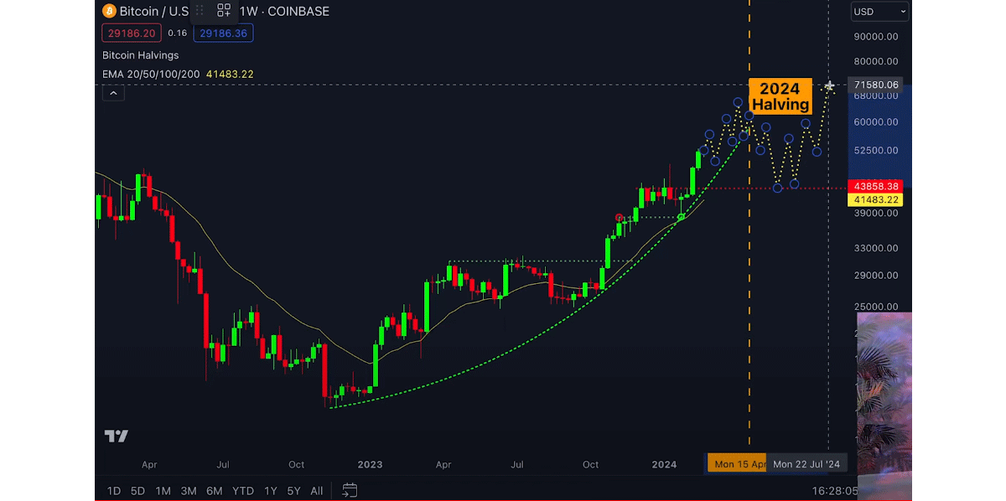Choose the 1Y range
The height and width of the screenshot is (501, 1006).
(270, 491)
